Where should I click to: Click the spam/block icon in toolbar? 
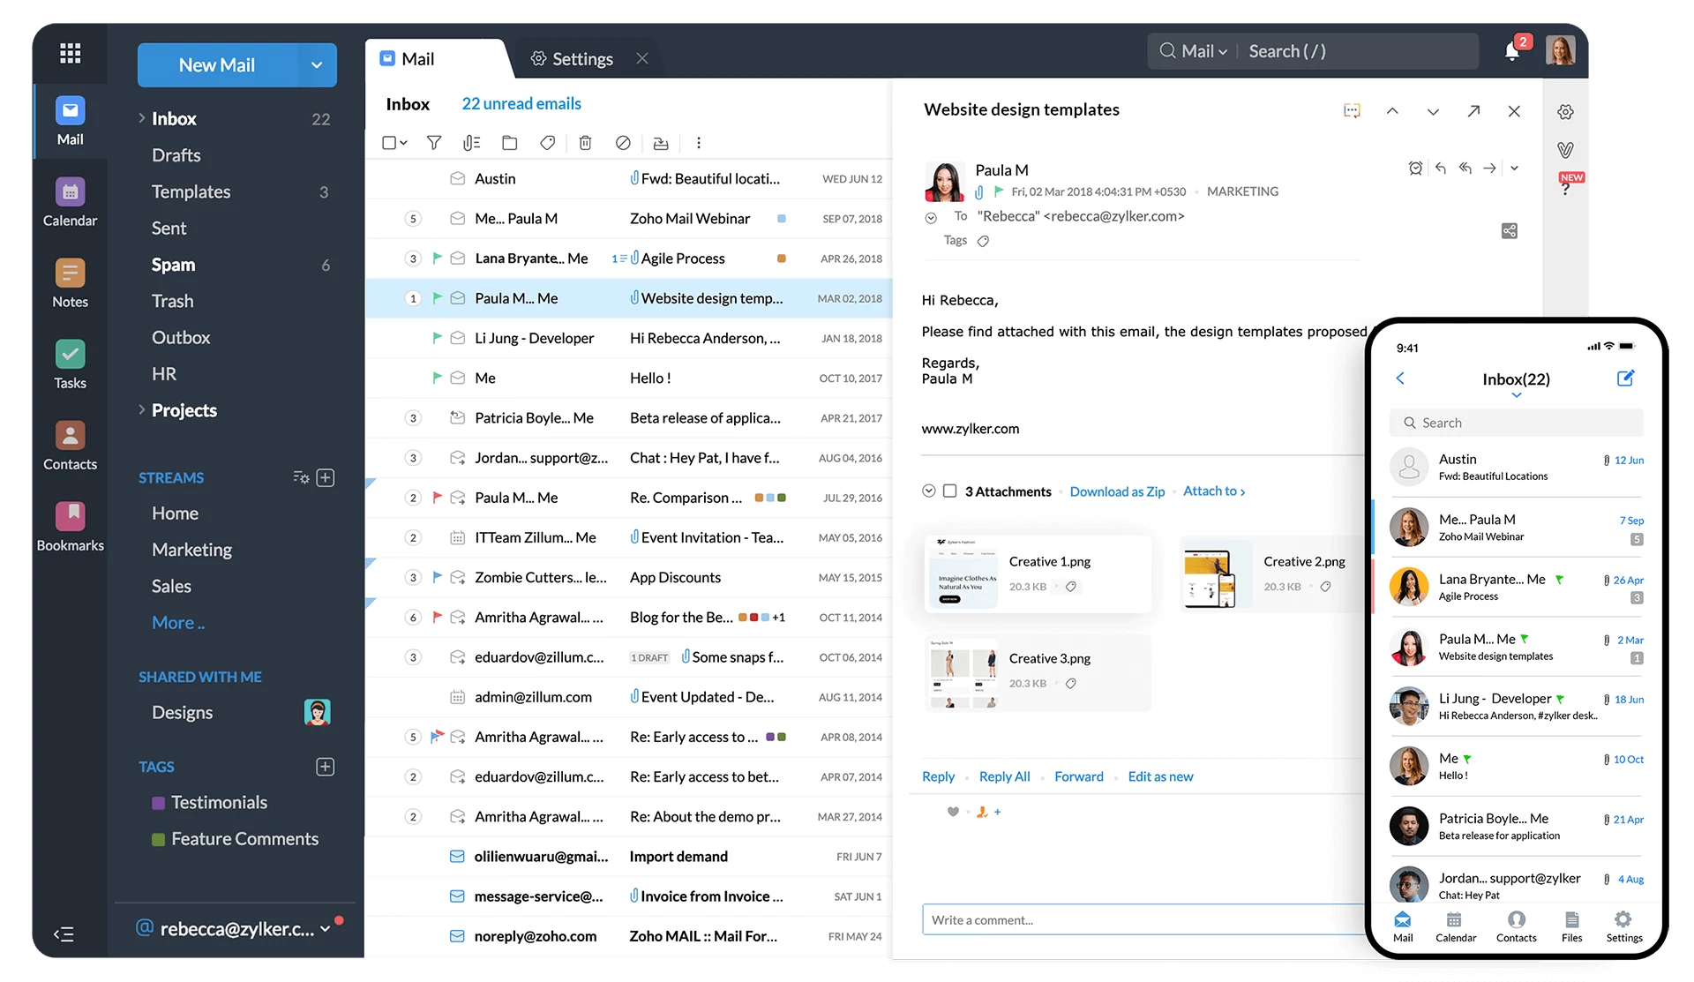622,143
